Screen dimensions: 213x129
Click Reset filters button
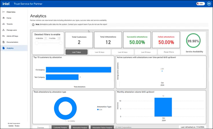pos(169,52)
